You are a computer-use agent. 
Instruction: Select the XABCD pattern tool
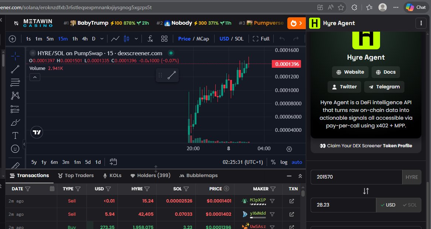(x=15, y=96)
